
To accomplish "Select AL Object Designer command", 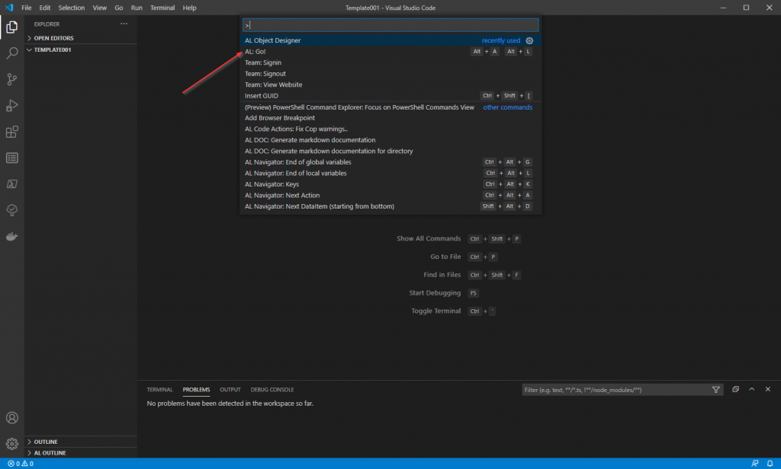I will (390, 41).
